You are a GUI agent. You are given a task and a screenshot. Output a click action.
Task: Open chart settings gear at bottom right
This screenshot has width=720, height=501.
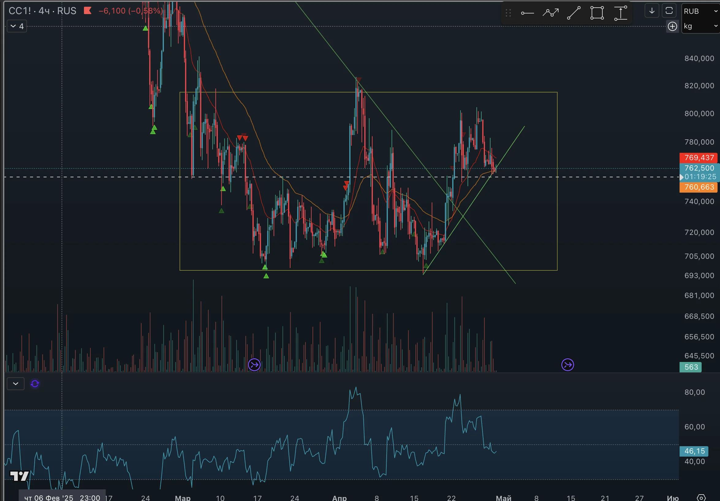click(x=701, y=497)
